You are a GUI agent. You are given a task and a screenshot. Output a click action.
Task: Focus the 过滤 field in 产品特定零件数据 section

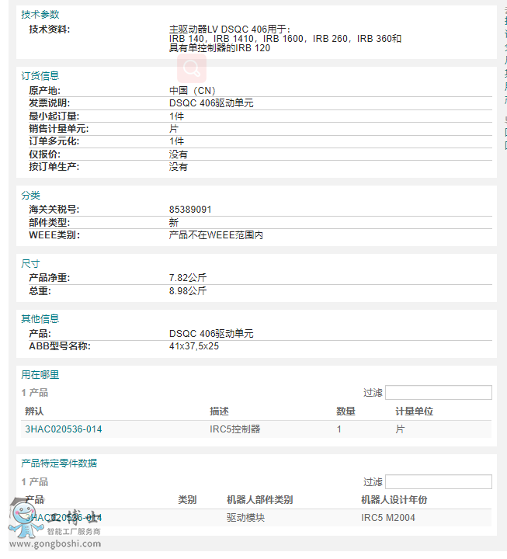438,482
